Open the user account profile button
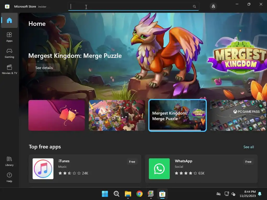Screen dimensions: 267x200 pos(213,7)
